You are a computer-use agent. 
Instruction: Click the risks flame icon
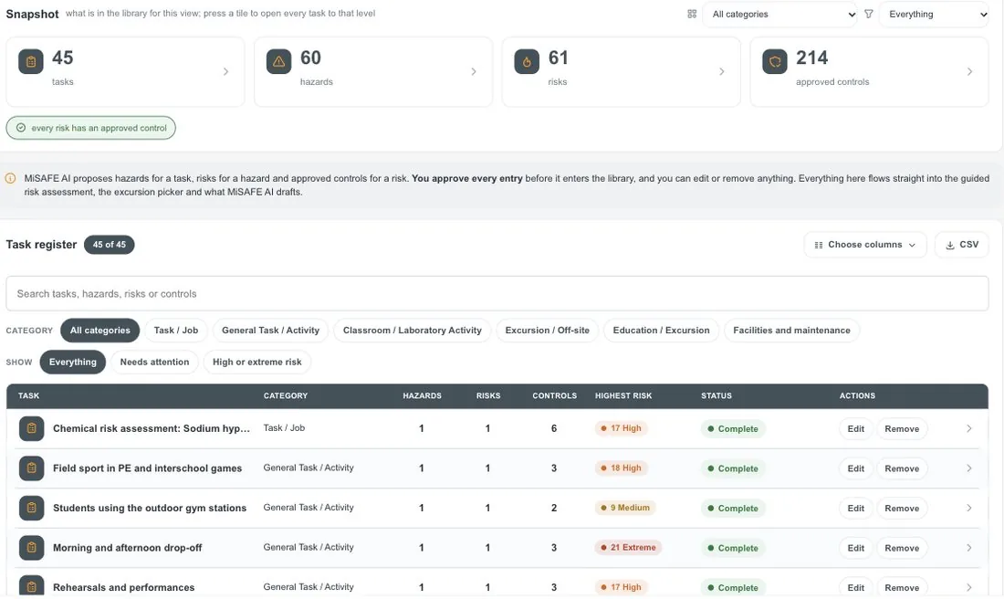point(527,61)
